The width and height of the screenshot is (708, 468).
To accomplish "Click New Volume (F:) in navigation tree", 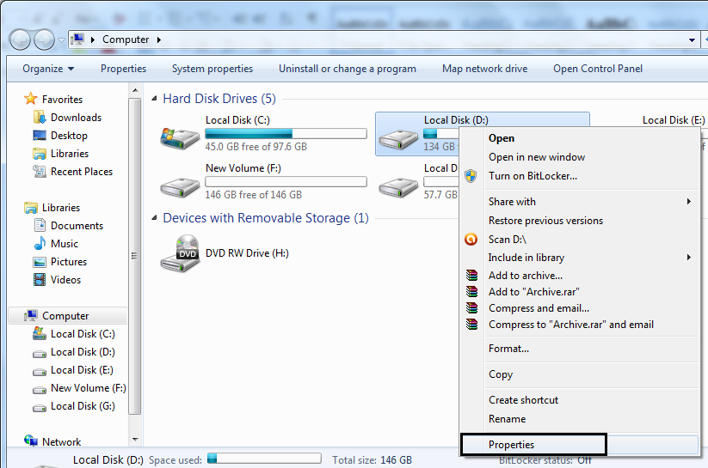I will (x=88, y=388).
